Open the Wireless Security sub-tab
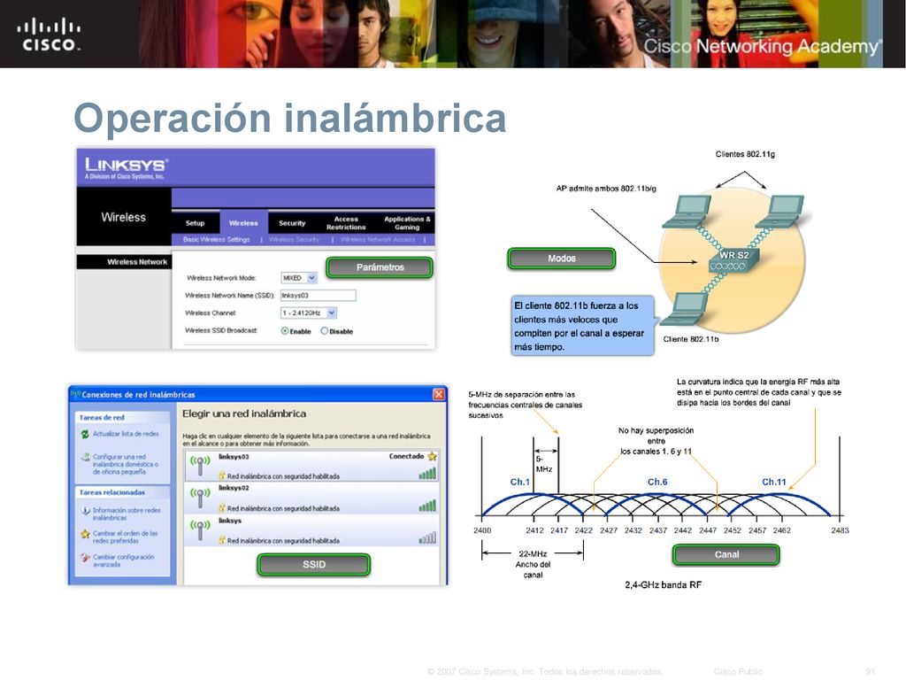This screenshot has height=680, width=906. click(294, 239)
